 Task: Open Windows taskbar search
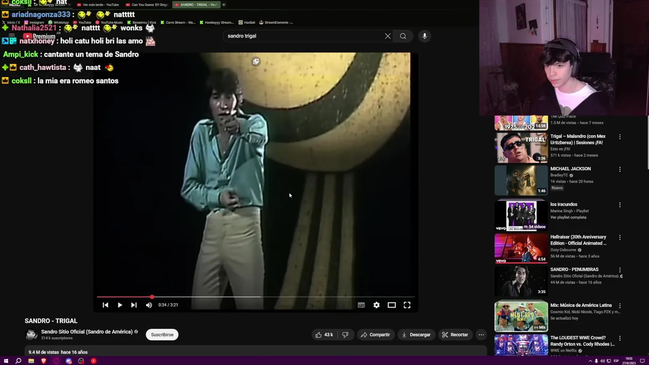18,361
